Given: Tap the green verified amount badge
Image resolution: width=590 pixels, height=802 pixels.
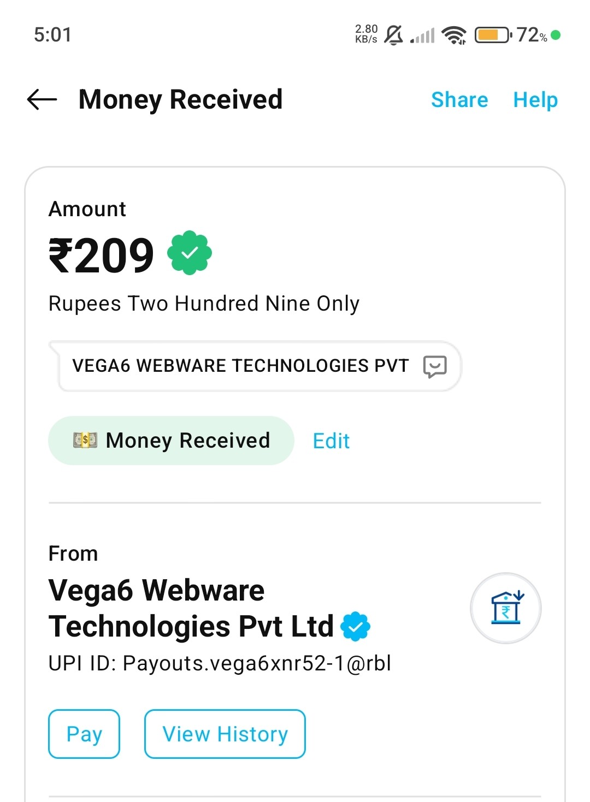Looking at the screenshot, I should point(189,253).
